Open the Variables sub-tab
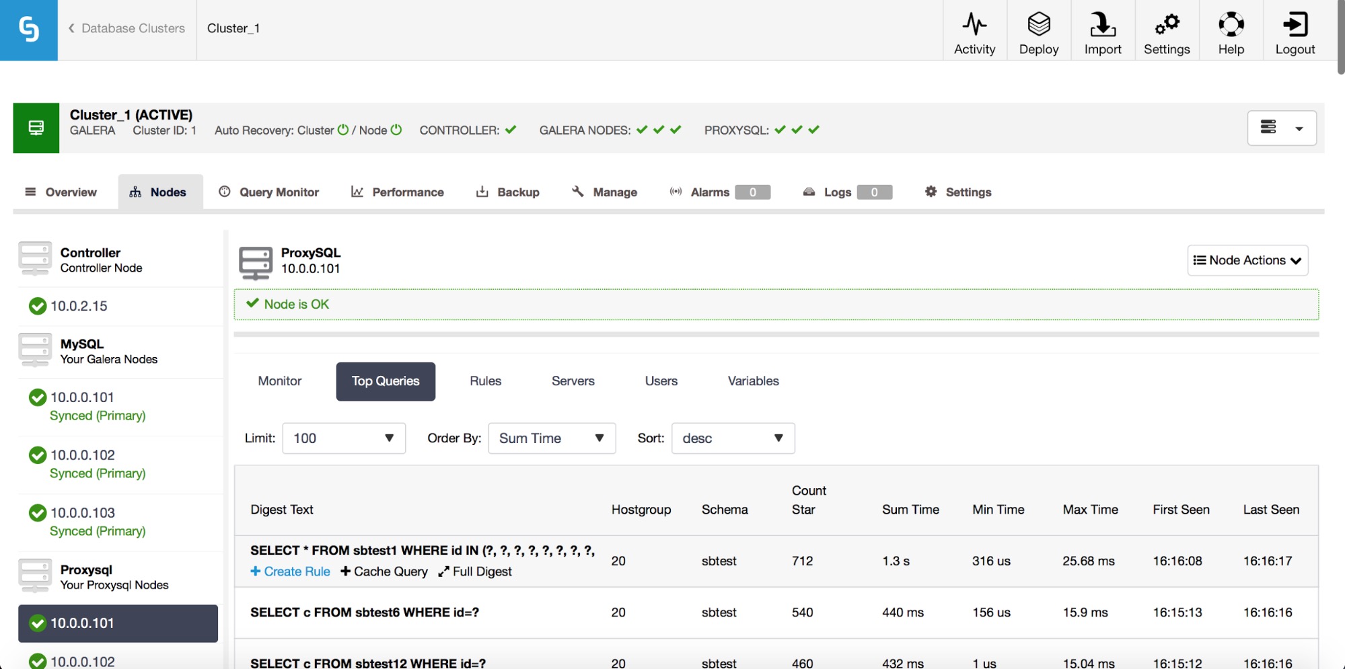This screenshot has height=669, width=1345. point(754,381)
